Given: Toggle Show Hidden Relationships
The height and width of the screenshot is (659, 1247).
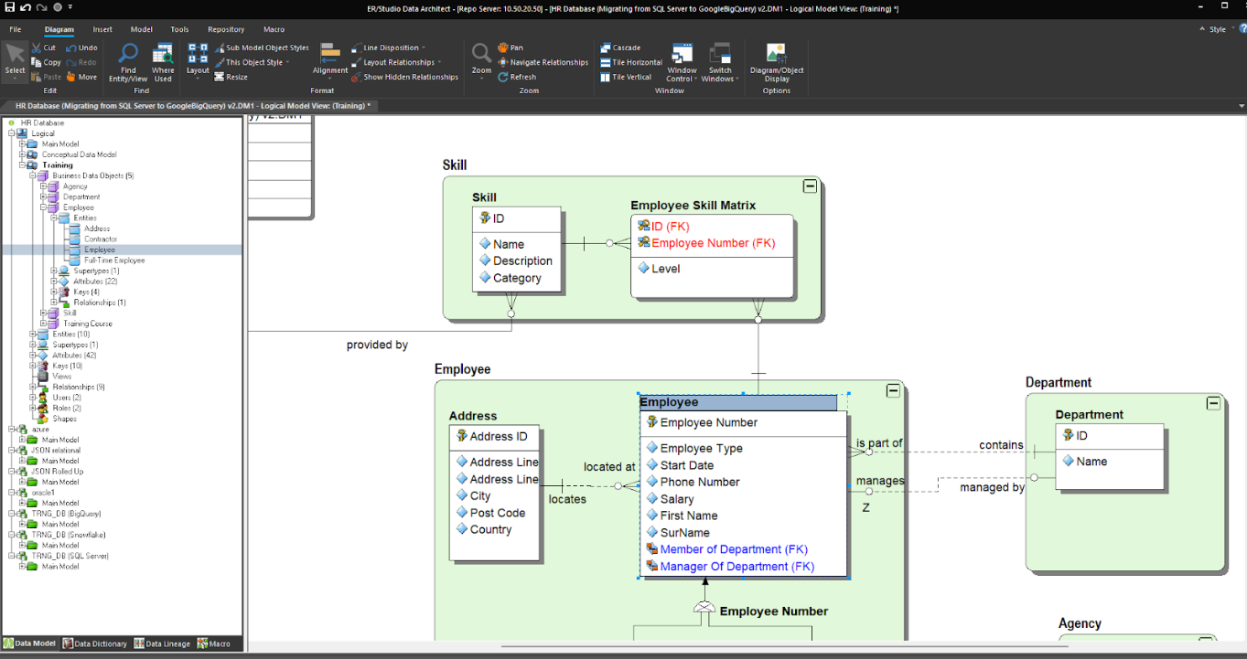Looking at the screenshot, I should (404, 77).
